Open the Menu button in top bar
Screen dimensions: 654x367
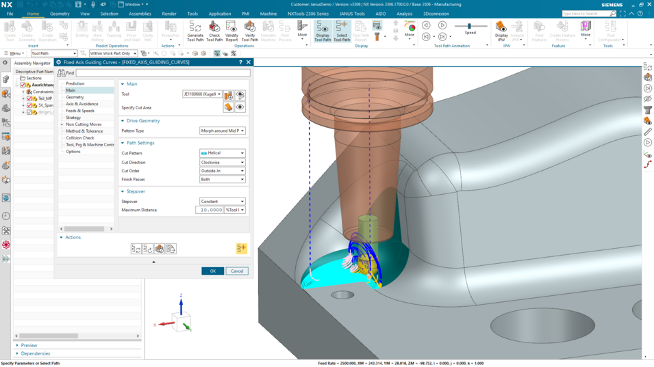point(14,53)
